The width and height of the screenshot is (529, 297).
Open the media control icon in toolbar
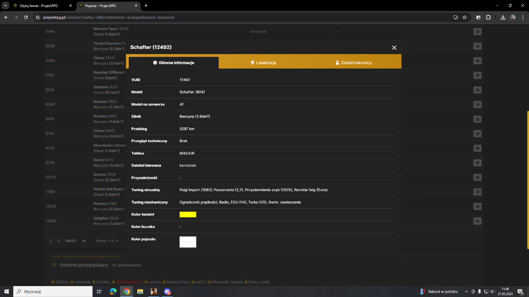pyautogui.click(x=478, y=17)
